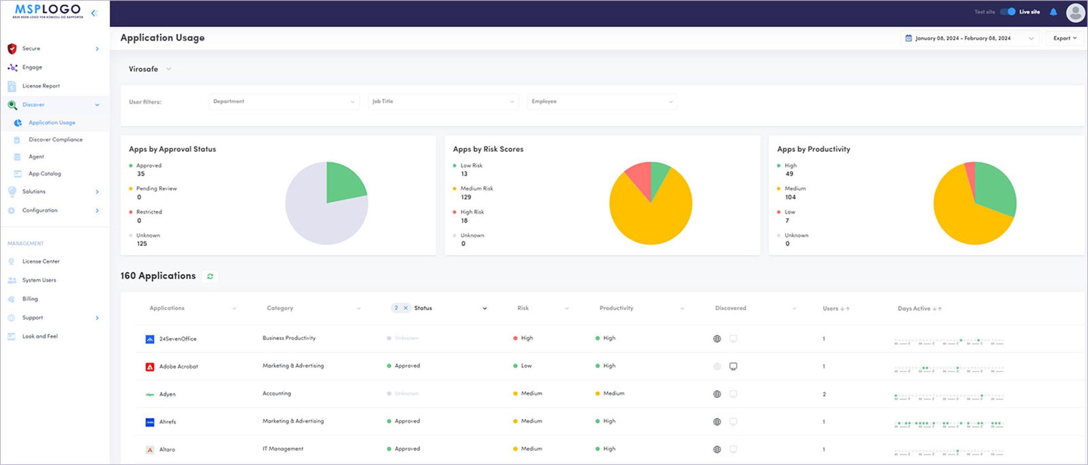This screenshot has width=1088, height=465.
Task: Click the Look and Feel icon
Action: tap(12, 337)
